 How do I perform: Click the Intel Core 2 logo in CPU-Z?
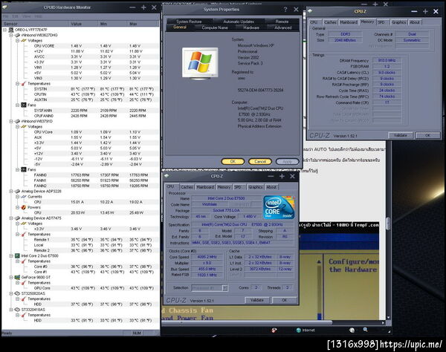(x=279, y=207)
